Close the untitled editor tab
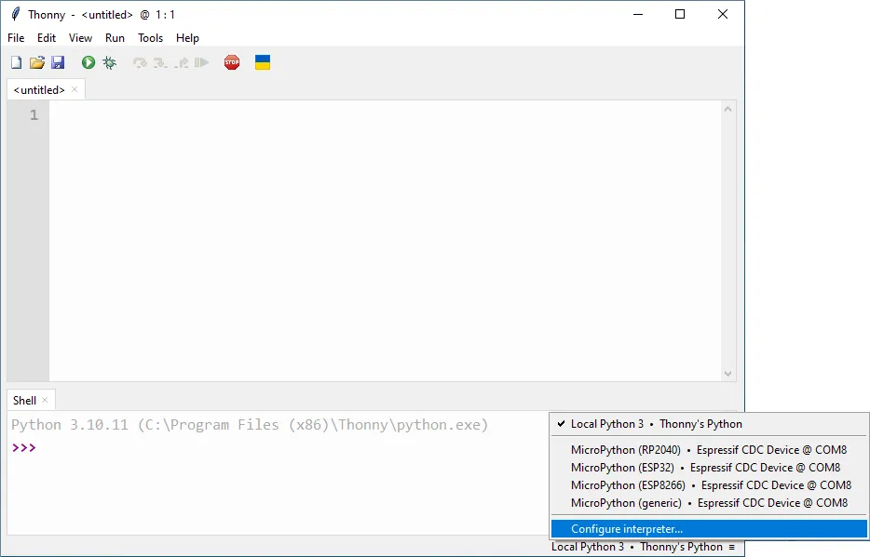The width and height of the screenshot is (870, 557). (x=75, y=90)
